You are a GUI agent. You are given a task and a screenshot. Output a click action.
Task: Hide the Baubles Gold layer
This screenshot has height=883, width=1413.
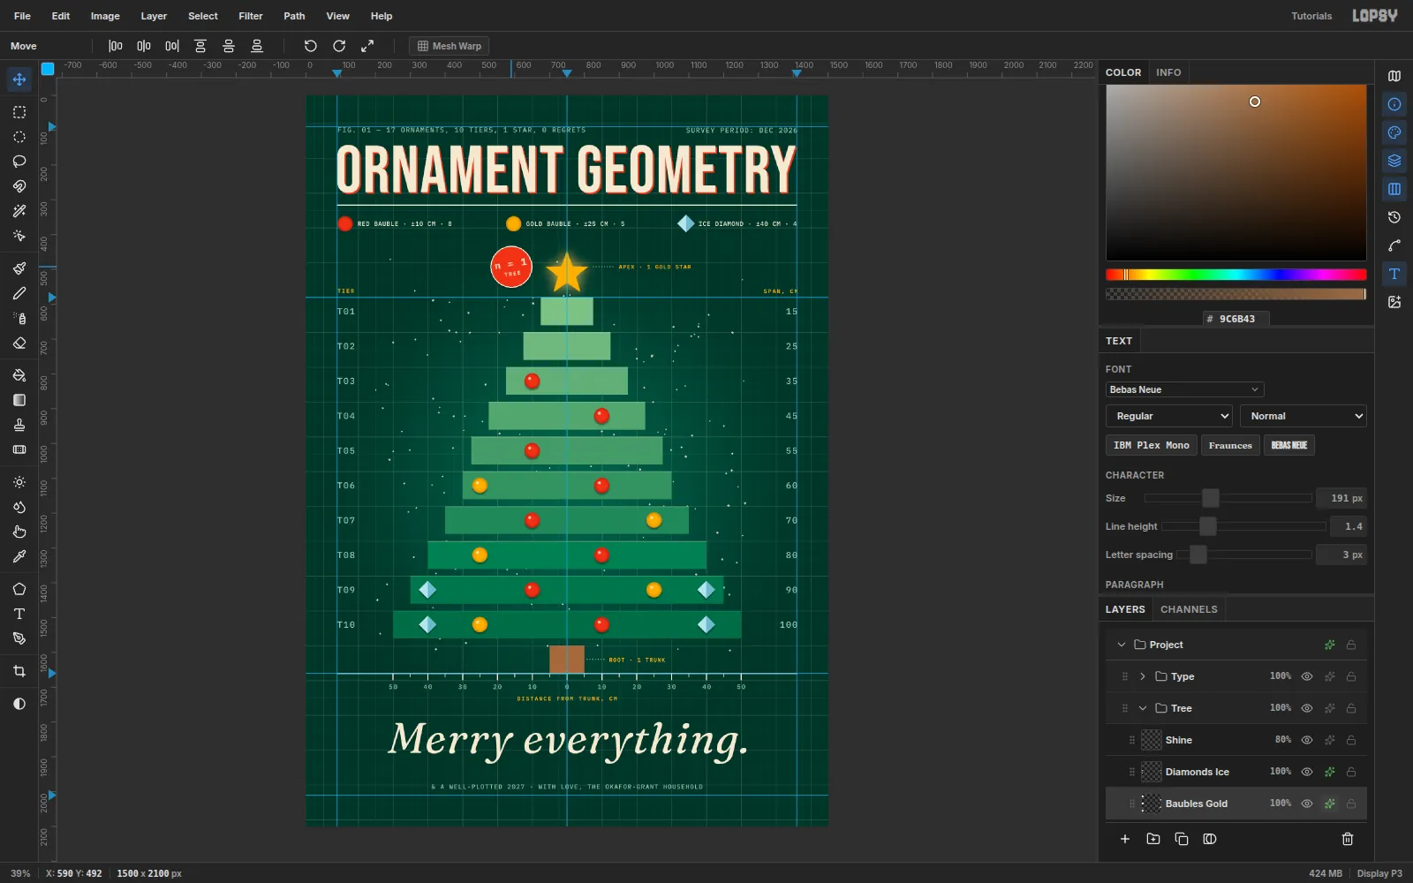coord(1307,804)
